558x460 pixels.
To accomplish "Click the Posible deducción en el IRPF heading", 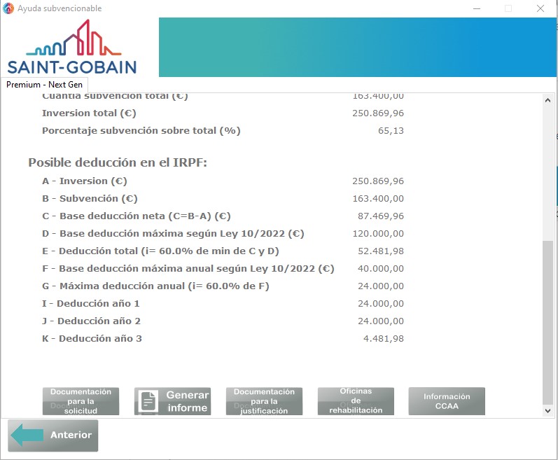I will (118, 162).
